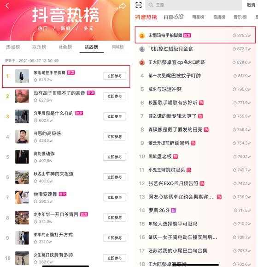Screen dimensions: 258x267
Task: Open the 抖音618 tab
Action: click(x=174, y=17)
